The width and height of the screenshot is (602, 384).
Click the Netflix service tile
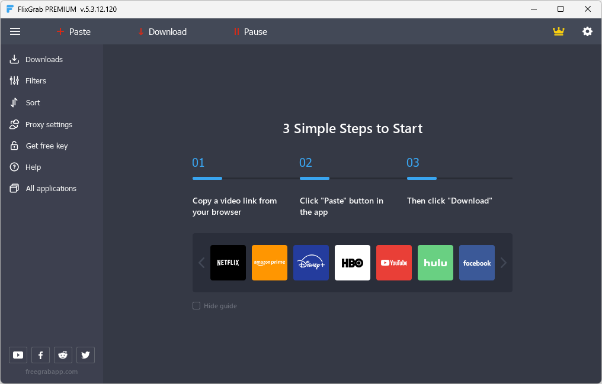pyautogui.click(x=228, y=263)
